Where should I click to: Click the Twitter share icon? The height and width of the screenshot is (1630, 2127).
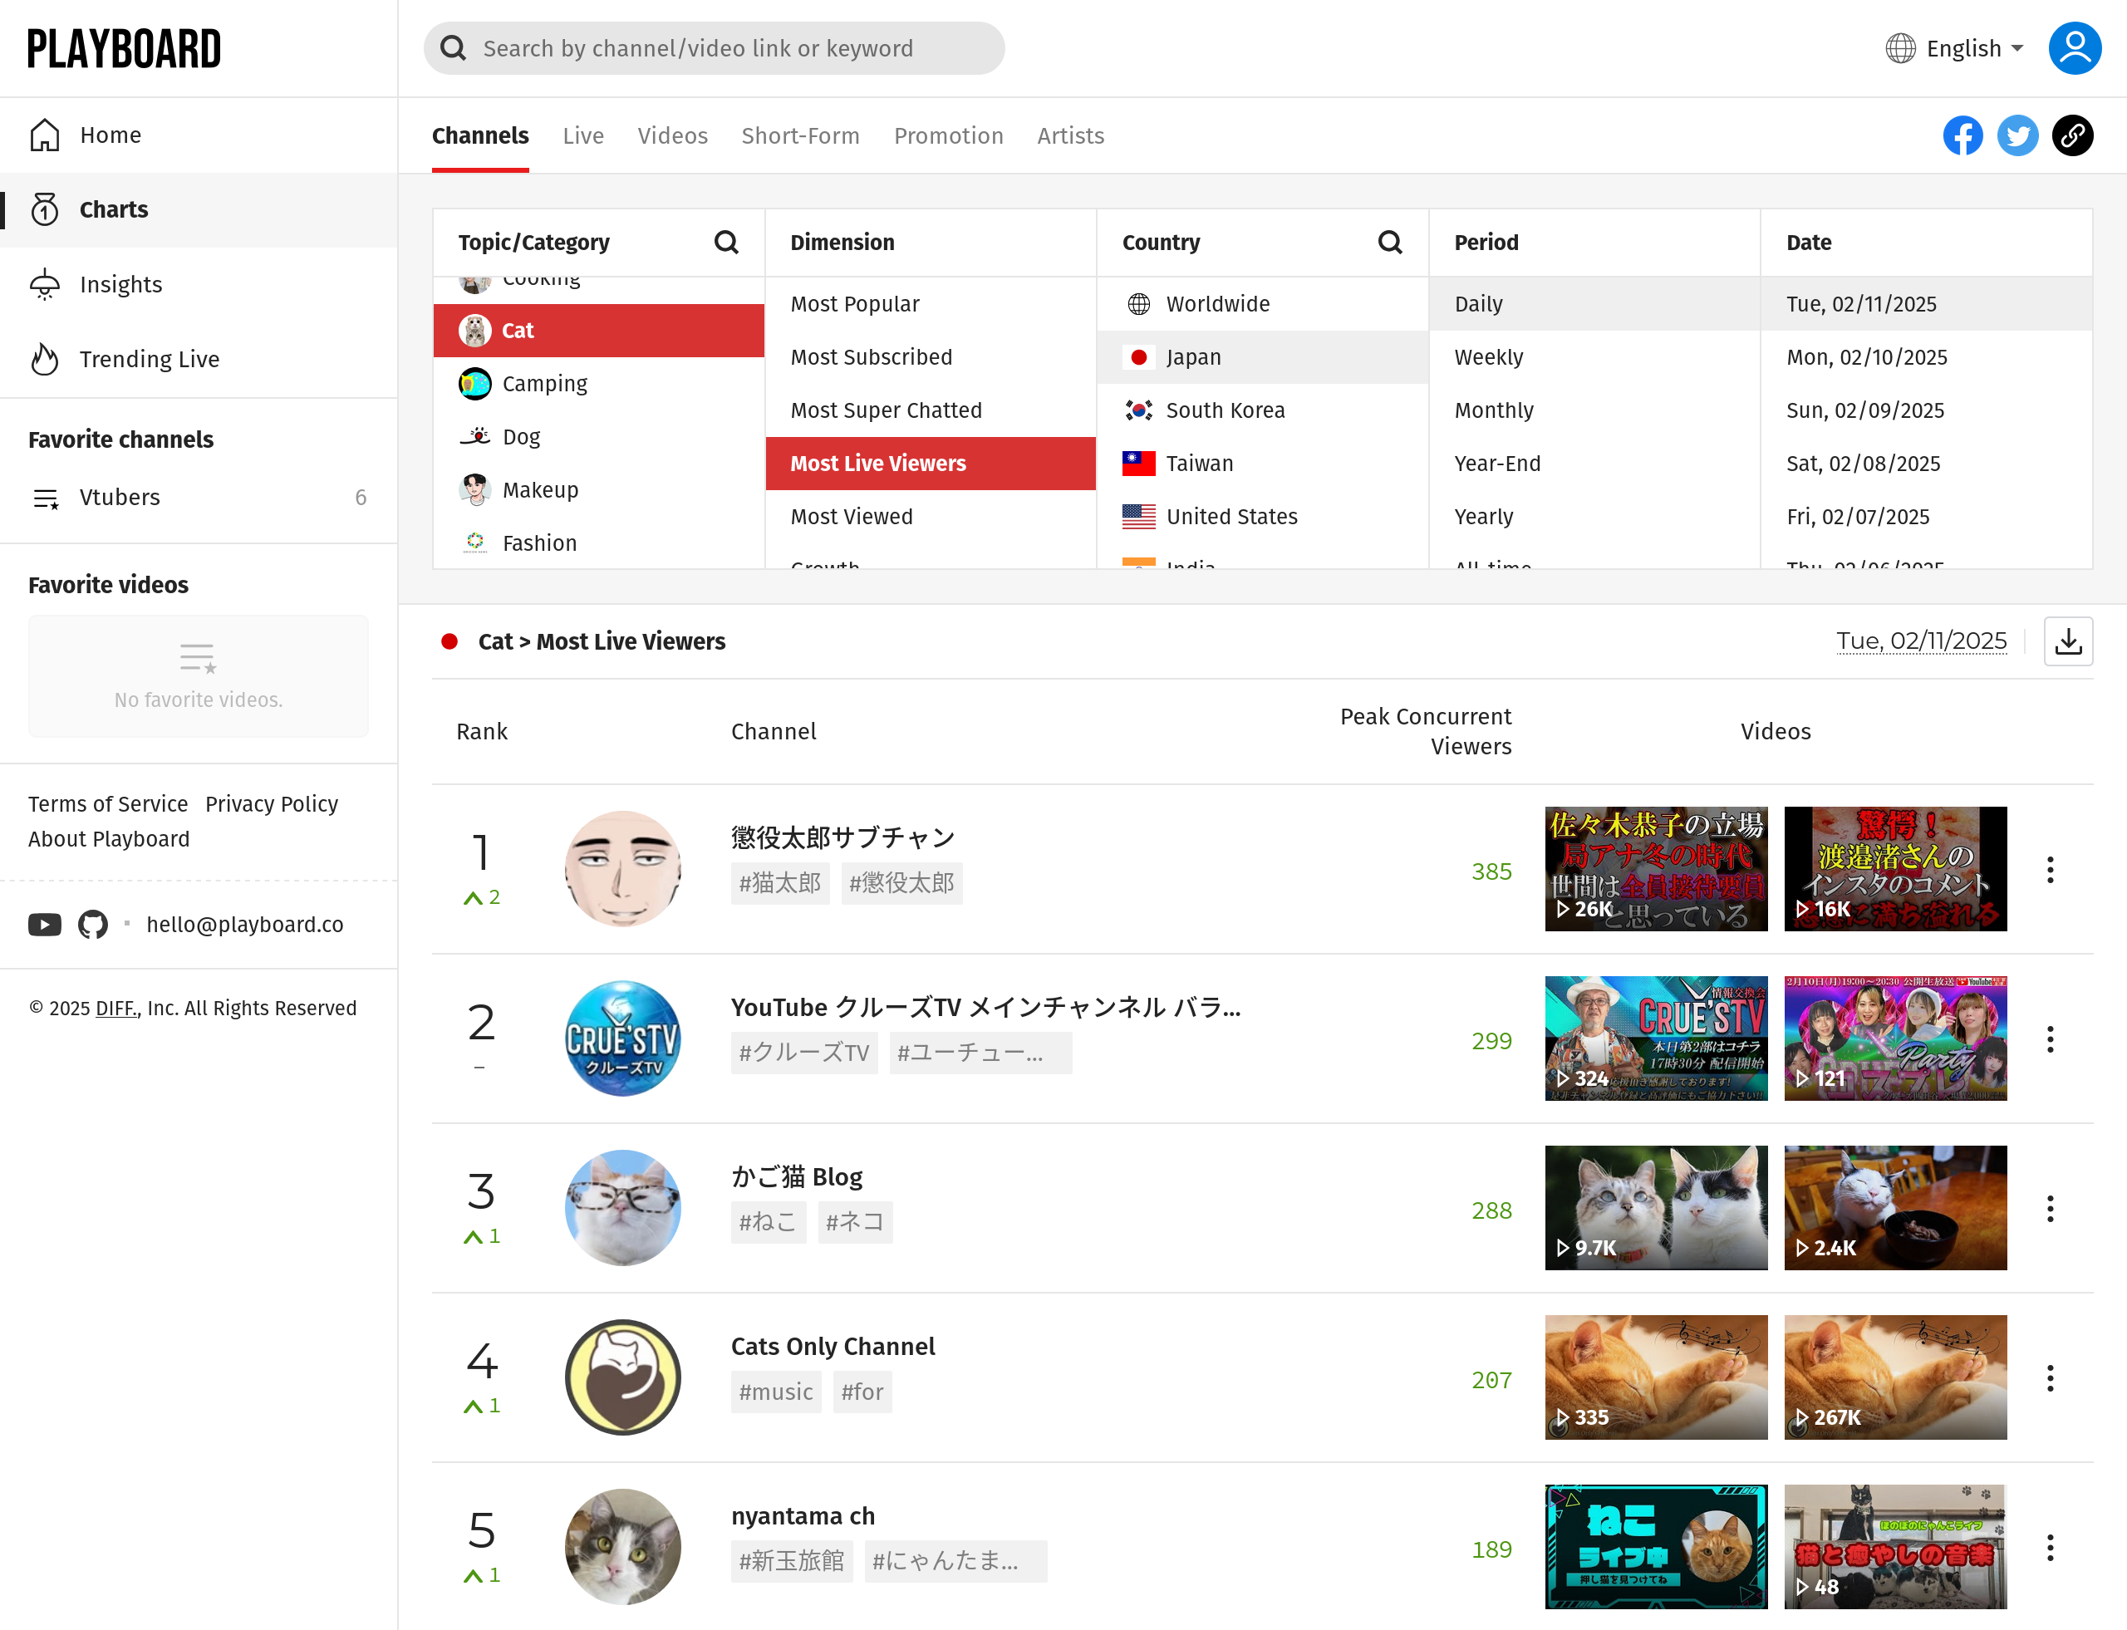click(x=2017, y=136)
